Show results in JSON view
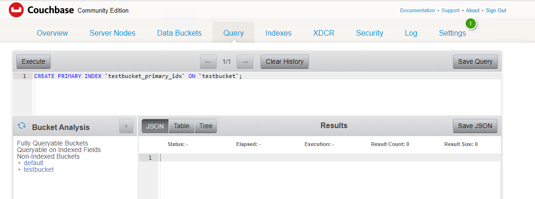 pos(155,126)
